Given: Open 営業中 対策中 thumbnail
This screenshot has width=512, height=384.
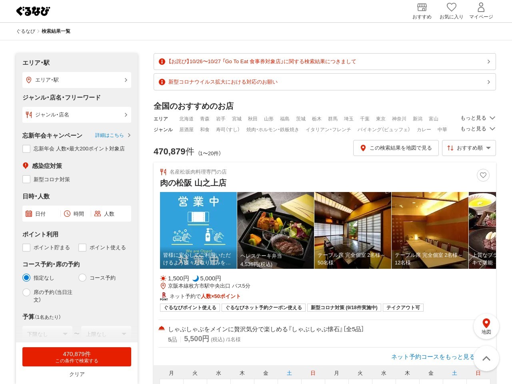Looking at the screenshot, I should coord(198,230).
